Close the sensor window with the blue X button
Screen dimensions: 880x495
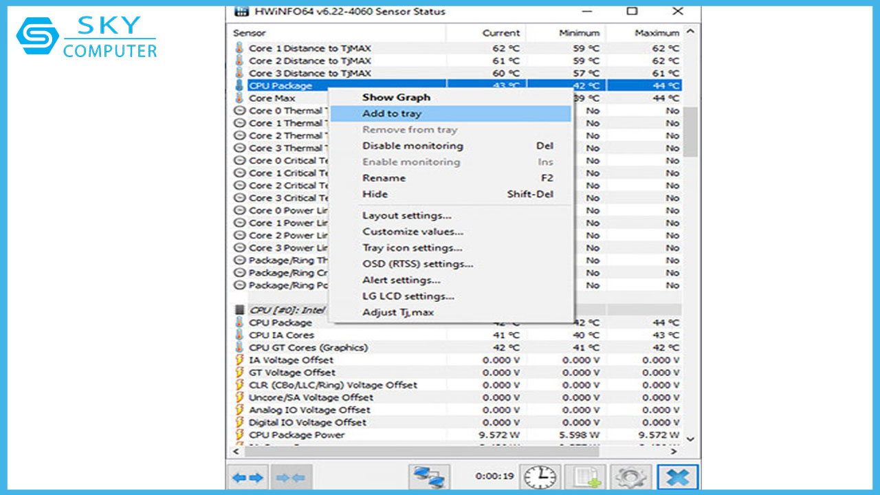click(676, 477)
